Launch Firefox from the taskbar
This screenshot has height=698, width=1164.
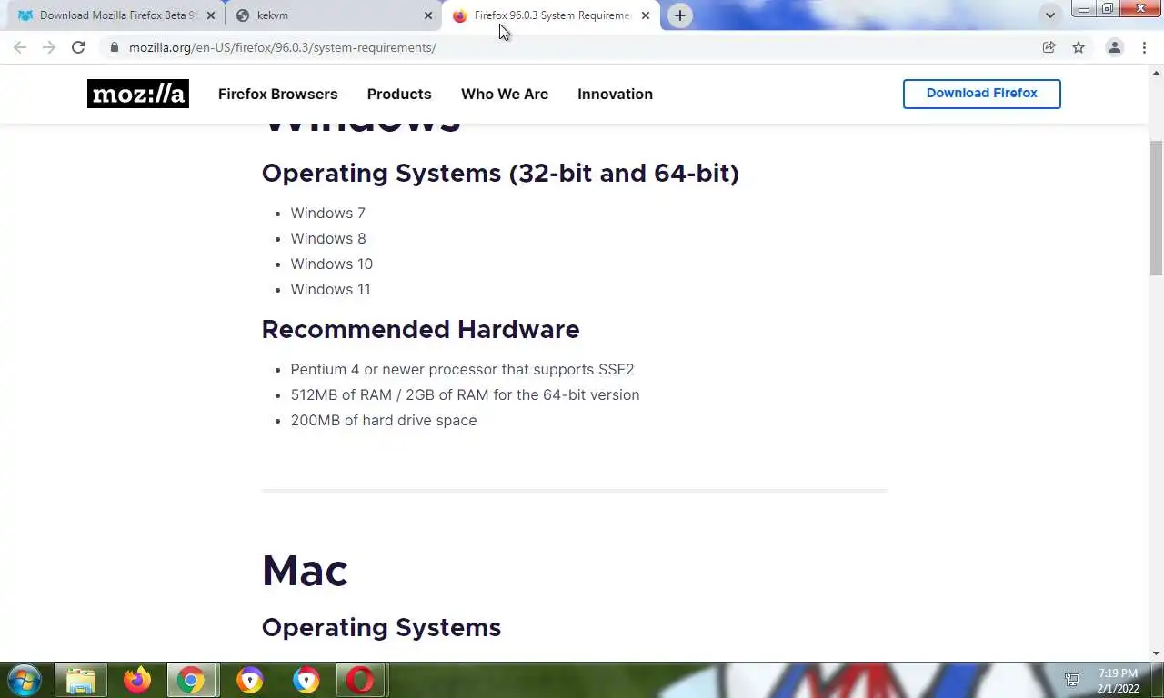coord(137,680)
